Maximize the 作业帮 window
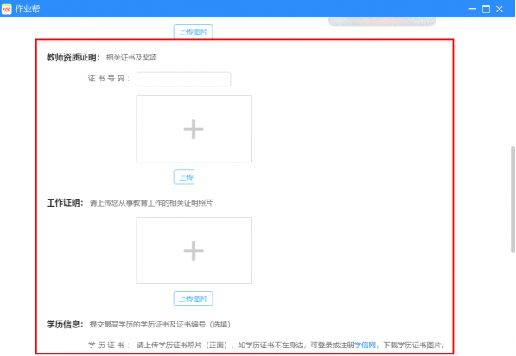Image resolution: width=516 pixels, height=356 pixels. [x=486, y=9]
